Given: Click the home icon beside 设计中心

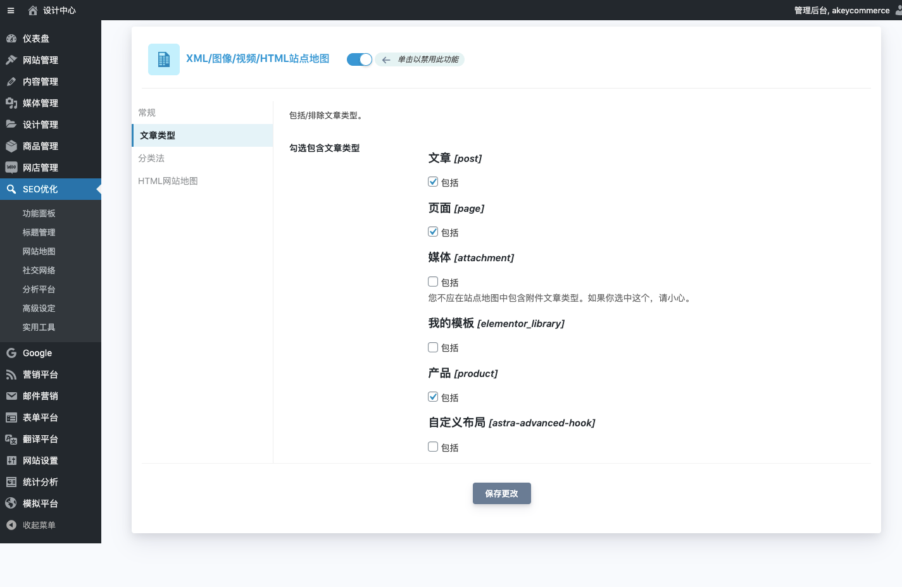Looking at the screenshot, I should coord(33,10).
